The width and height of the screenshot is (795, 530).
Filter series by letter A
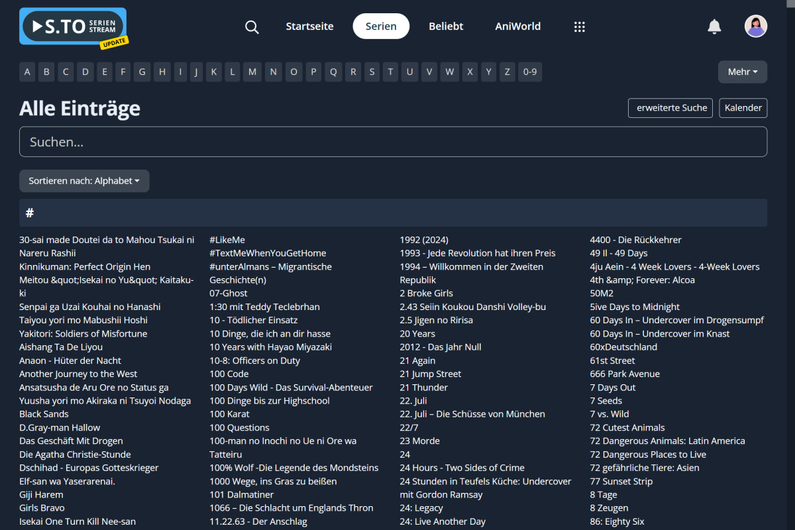(27, 72)
